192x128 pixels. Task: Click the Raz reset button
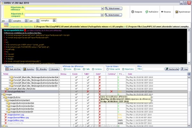(x=184, y=69)
